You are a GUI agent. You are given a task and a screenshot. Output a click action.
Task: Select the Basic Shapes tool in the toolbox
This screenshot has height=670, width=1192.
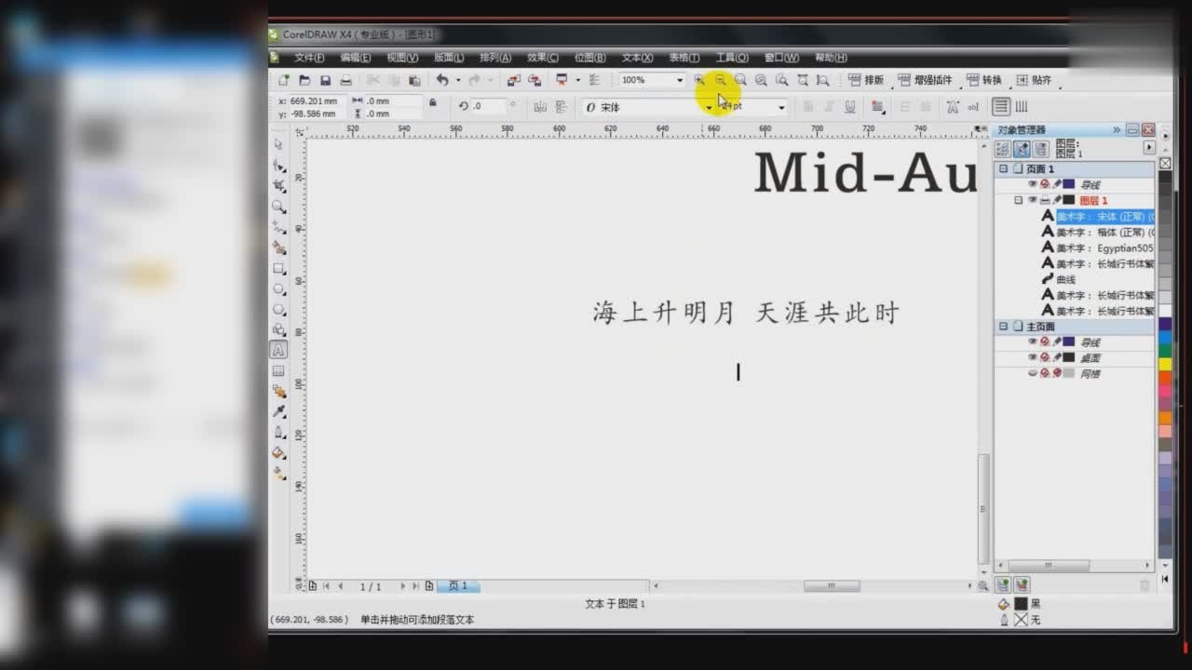pyautogui.click(x=278, y=329)
